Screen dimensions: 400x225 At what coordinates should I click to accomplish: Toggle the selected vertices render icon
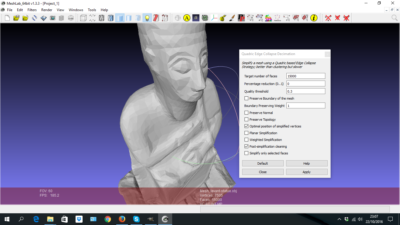coord(165,18)
